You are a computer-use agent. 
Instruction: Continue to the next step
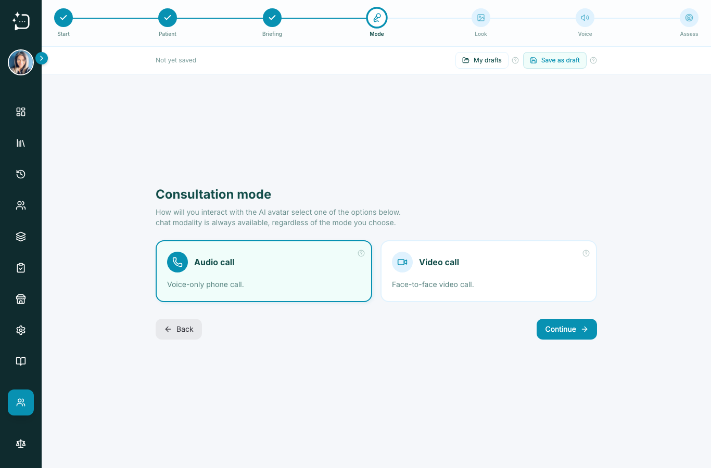tap(567, 329)
